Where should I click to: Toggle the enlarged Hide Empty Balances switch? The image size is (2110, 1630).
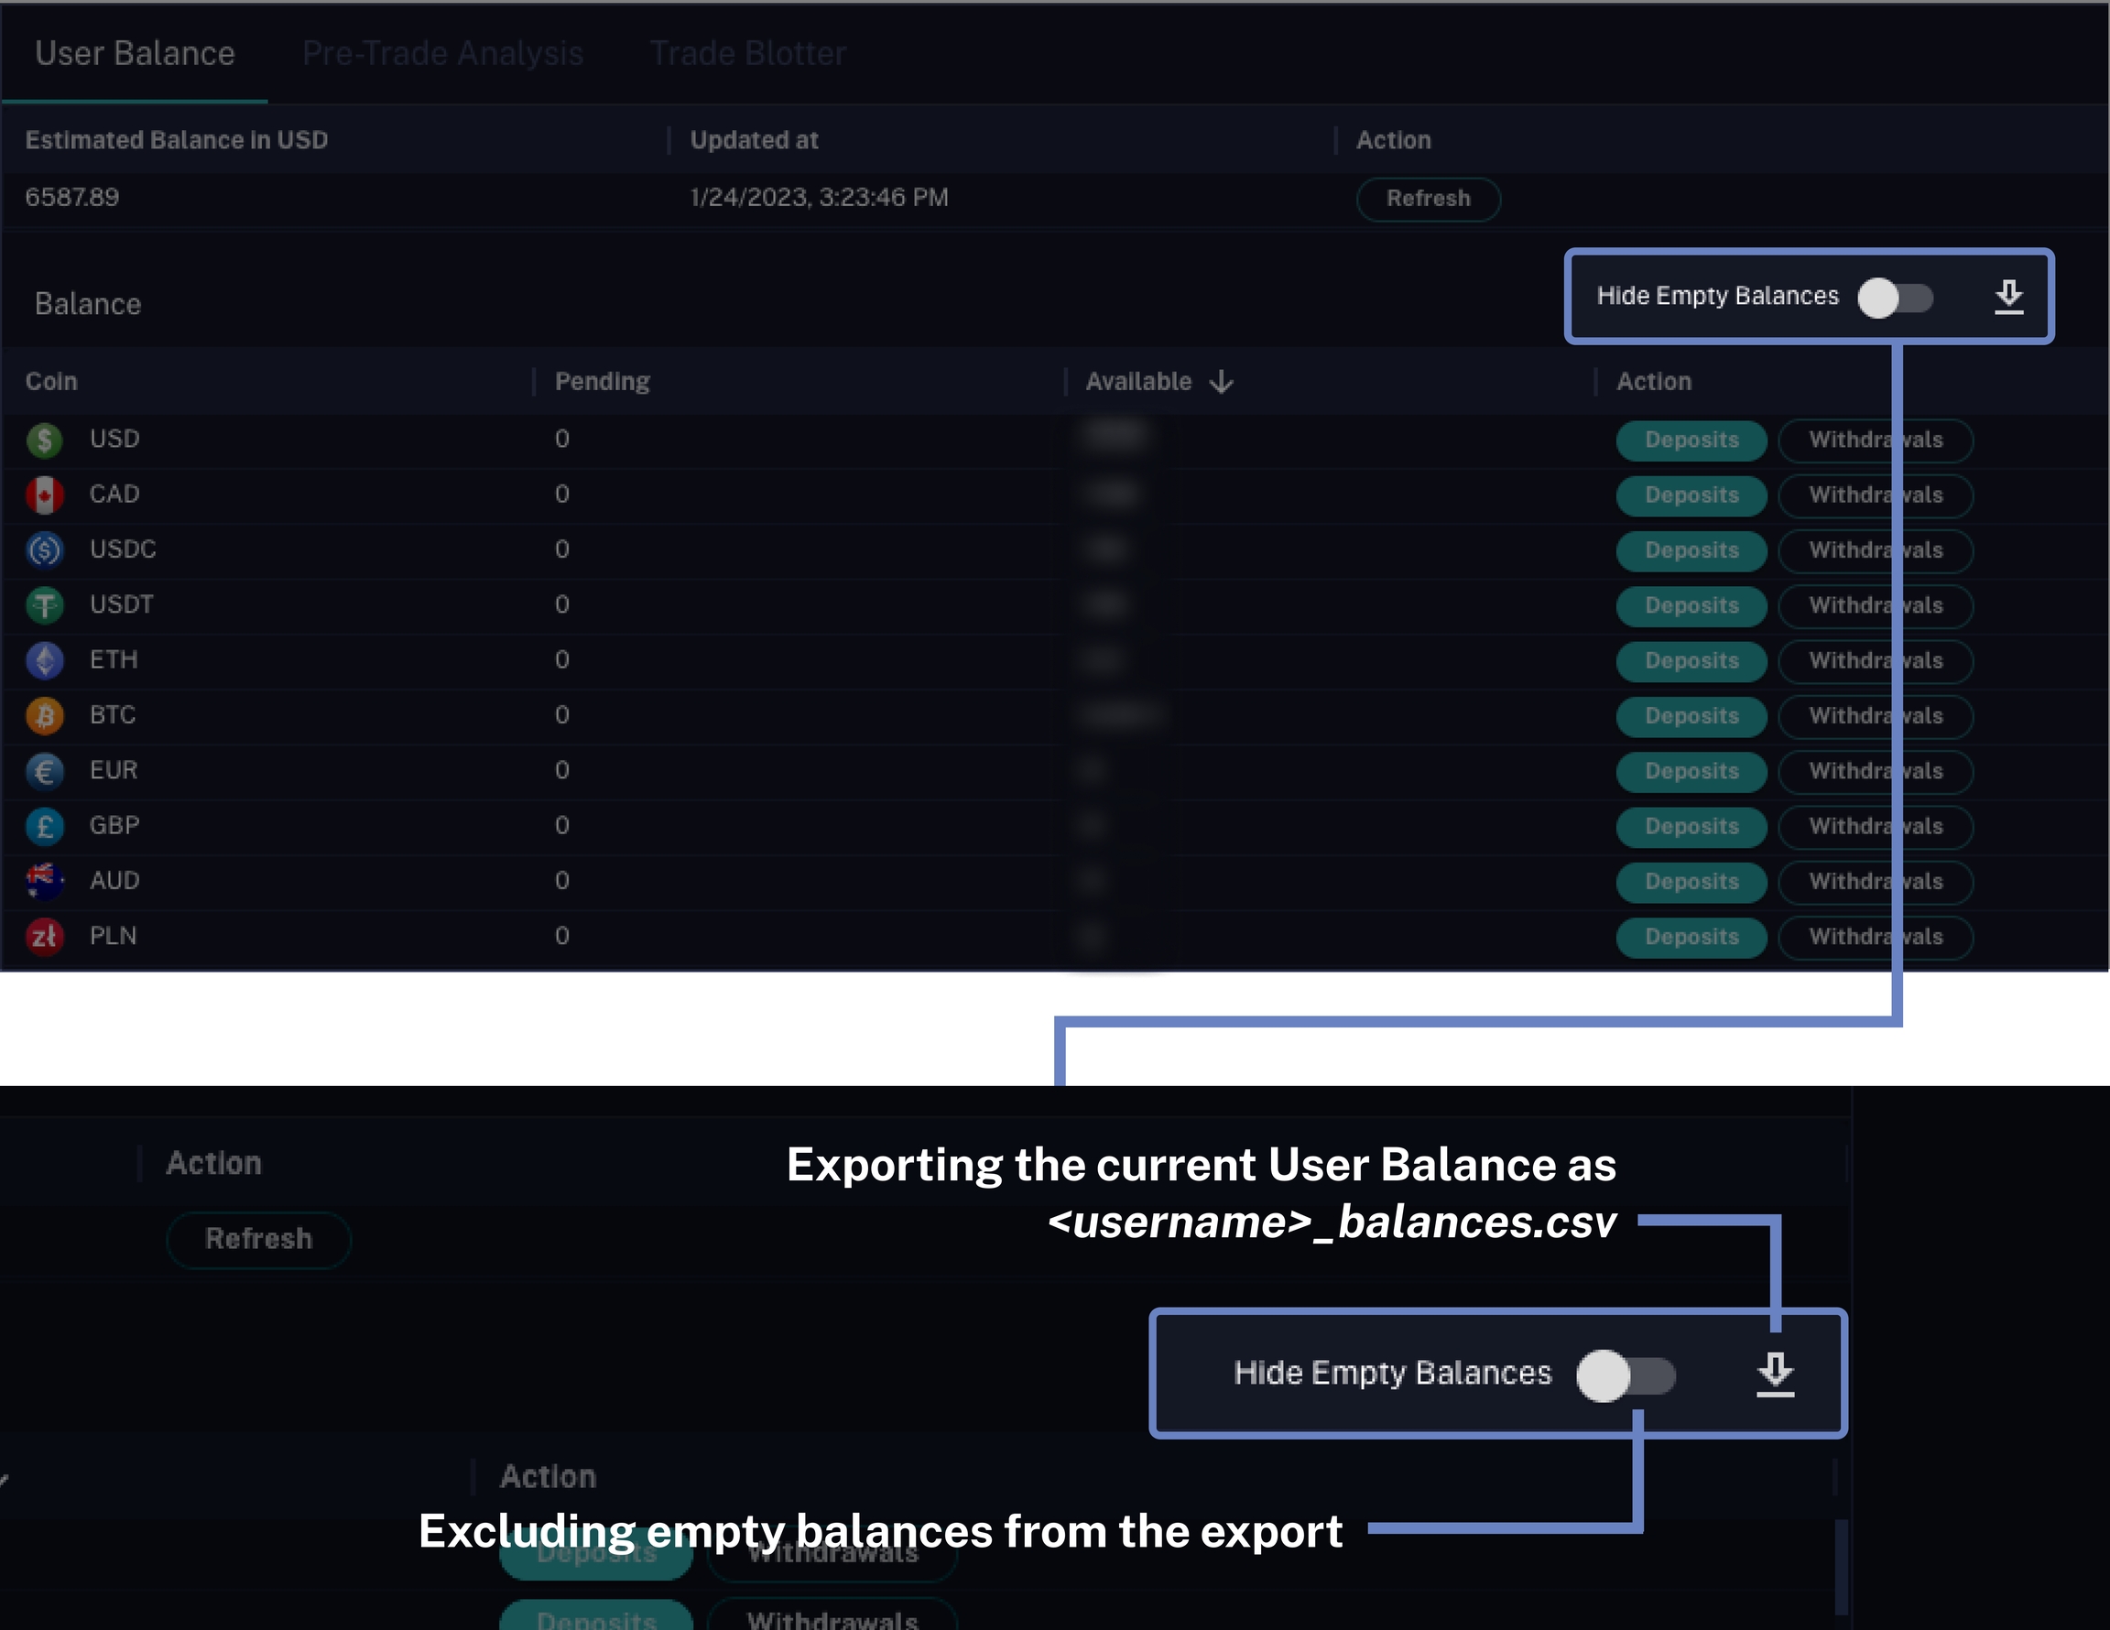pyautogui.click(x=1626, y=1375)
